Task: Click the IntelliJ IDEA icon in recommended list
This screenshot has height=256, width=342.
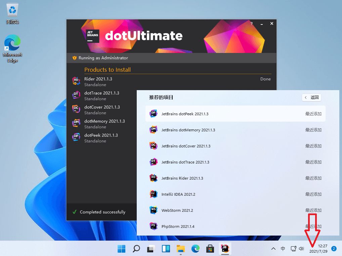Action: point(153,194)
